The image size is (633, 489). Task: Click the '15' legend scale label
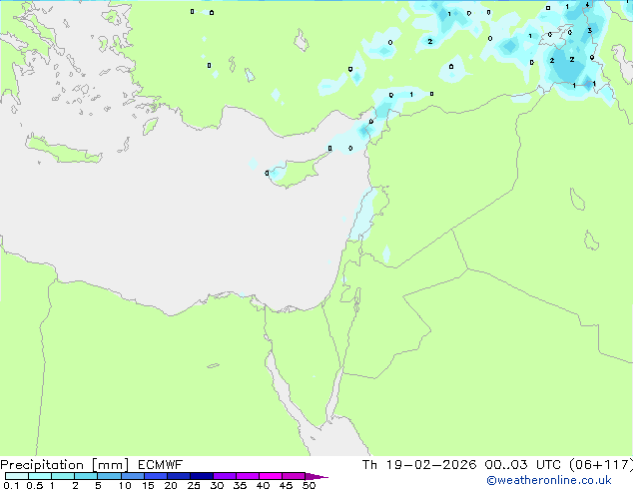click(148, 485)
